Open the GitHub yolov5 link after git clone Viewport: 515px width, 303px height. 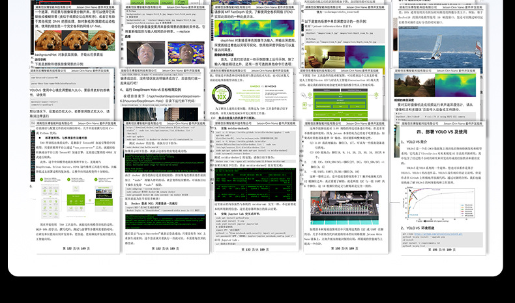438,234
